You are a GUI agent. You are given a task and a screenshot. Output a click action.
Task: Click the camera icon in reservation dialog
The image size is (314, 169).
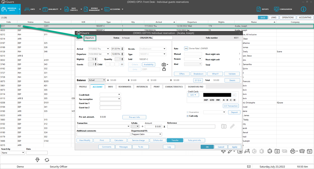click(164, 65)
